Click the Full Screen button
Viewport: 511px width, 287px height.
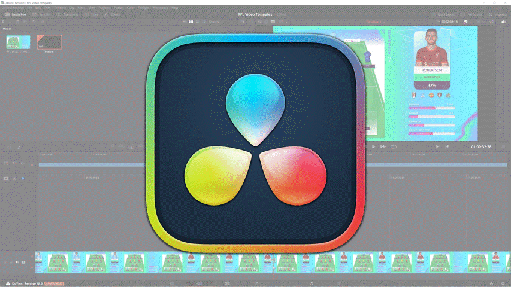[x=473, y=14]
